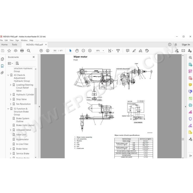
Task: Expand Loading/Steering Circuit Relief Valve bookmark
Action: point(10,85)
